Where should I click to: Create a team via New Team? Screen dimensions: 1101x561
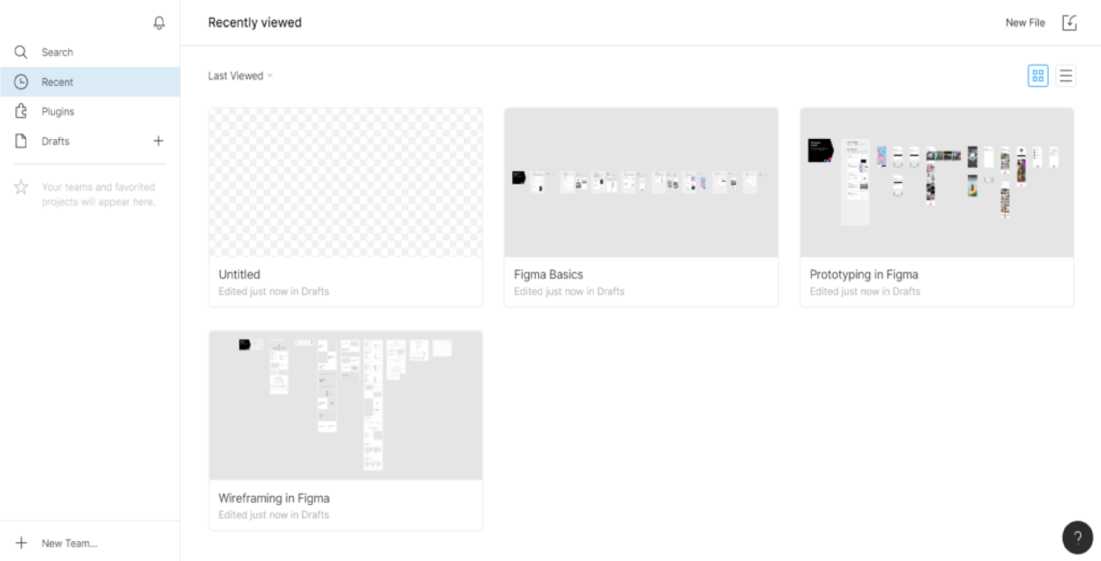69,543
